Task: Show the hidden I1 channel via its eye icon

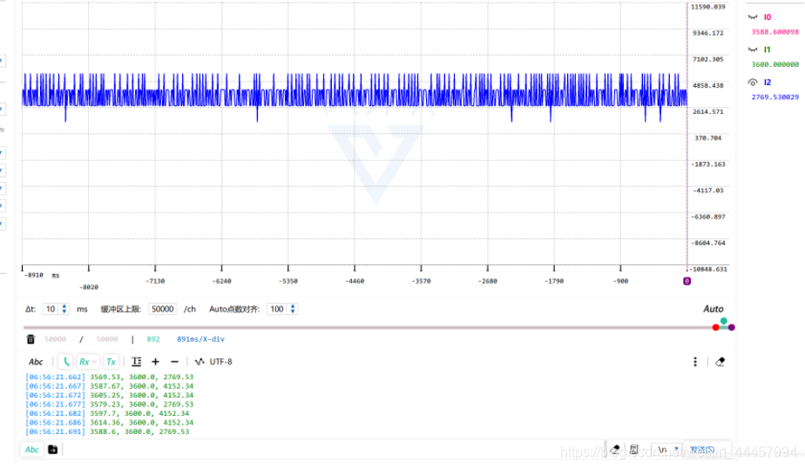Action: coord(753,50)
